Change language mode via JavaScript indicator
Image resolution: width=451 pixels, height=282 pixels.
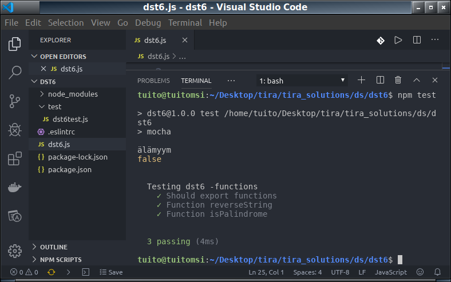pos(390,272)
